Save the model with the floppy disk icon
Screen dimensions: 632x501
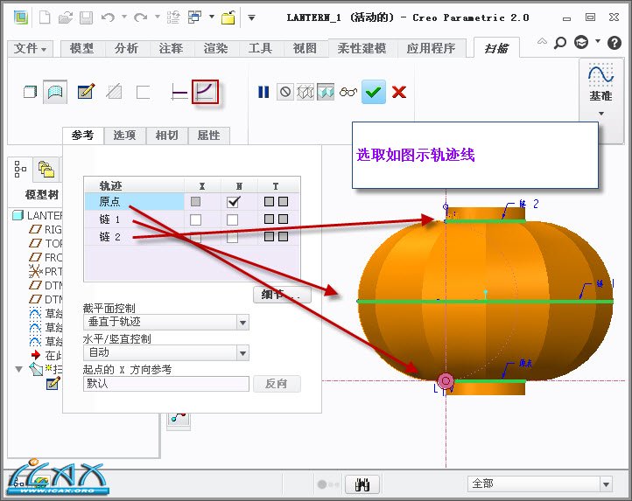(x=86, y=17)
